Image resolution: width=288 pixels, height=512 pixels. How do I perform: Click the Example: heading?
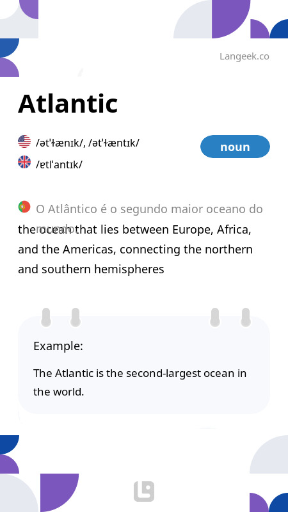click(x=58, y=346)
